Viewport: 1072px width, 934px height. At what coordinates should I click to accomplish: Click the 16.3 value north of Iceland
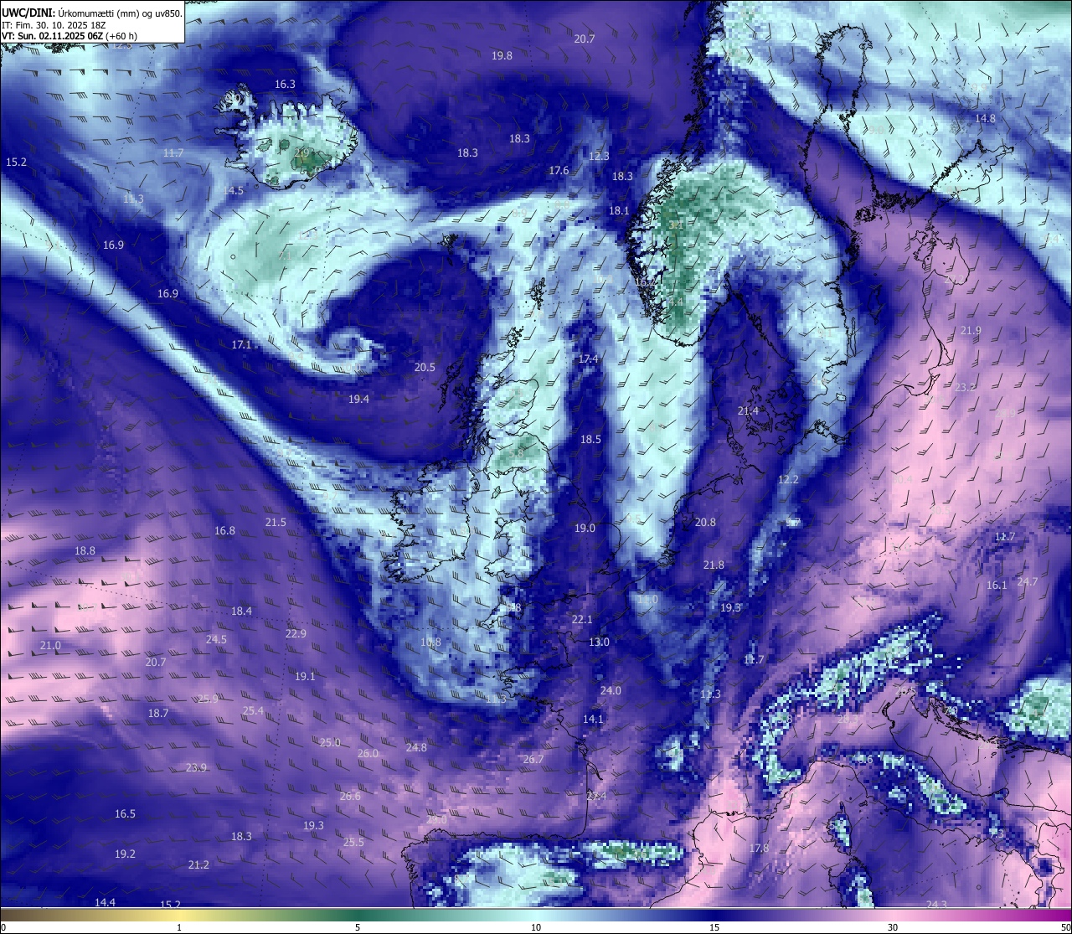click(285, 84)
